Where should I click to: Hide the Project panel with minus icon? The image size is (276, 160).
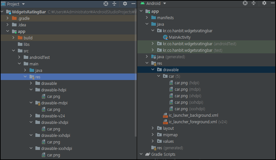pos(133,4)
